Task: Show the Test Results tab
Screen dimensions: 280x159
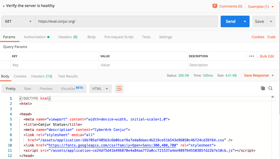Action: pyautogui.click(x=68, y=76)
